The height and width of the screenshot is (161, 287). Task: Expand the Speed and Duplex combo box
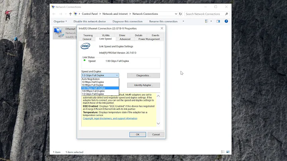(100, 75)
